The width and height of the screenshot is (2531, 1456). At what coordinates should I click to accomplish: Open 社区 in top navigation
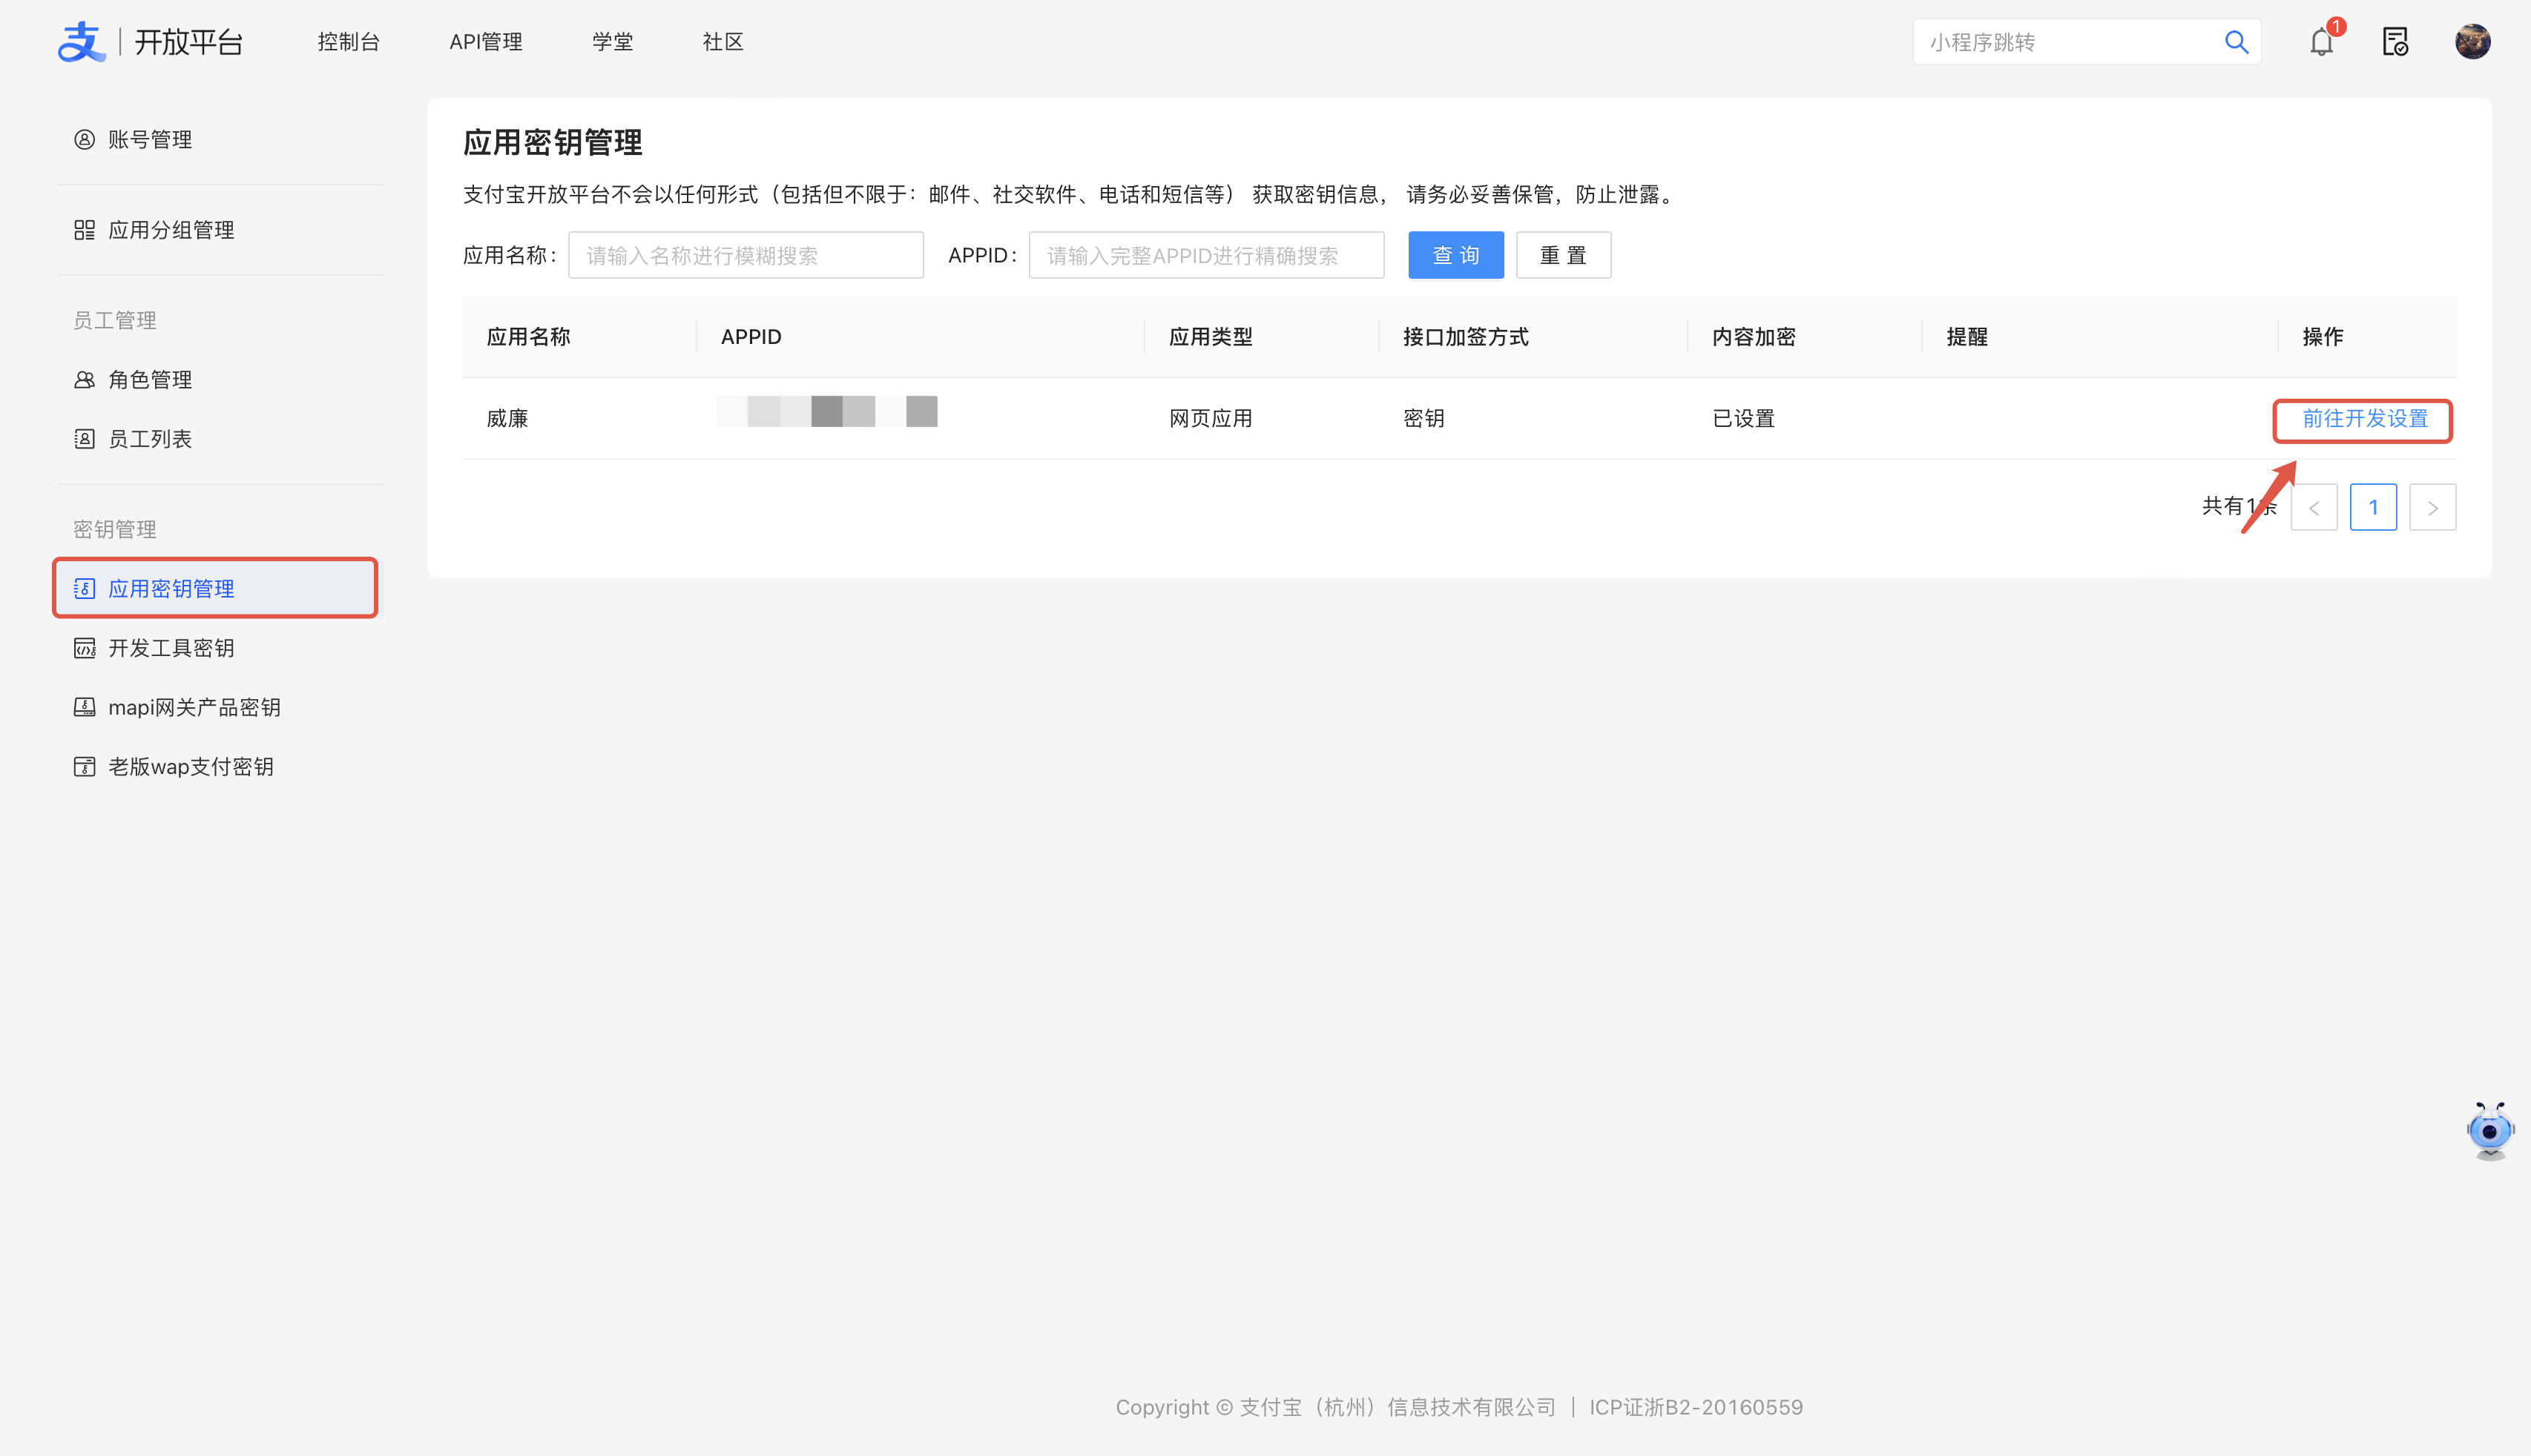point(723,42)
